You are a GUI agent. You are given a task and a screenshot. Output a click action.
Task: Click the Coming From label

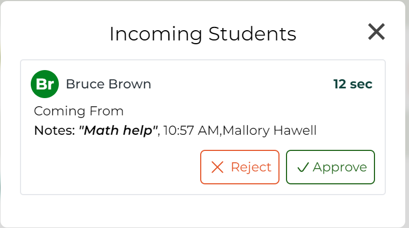(x=79, y=111)
